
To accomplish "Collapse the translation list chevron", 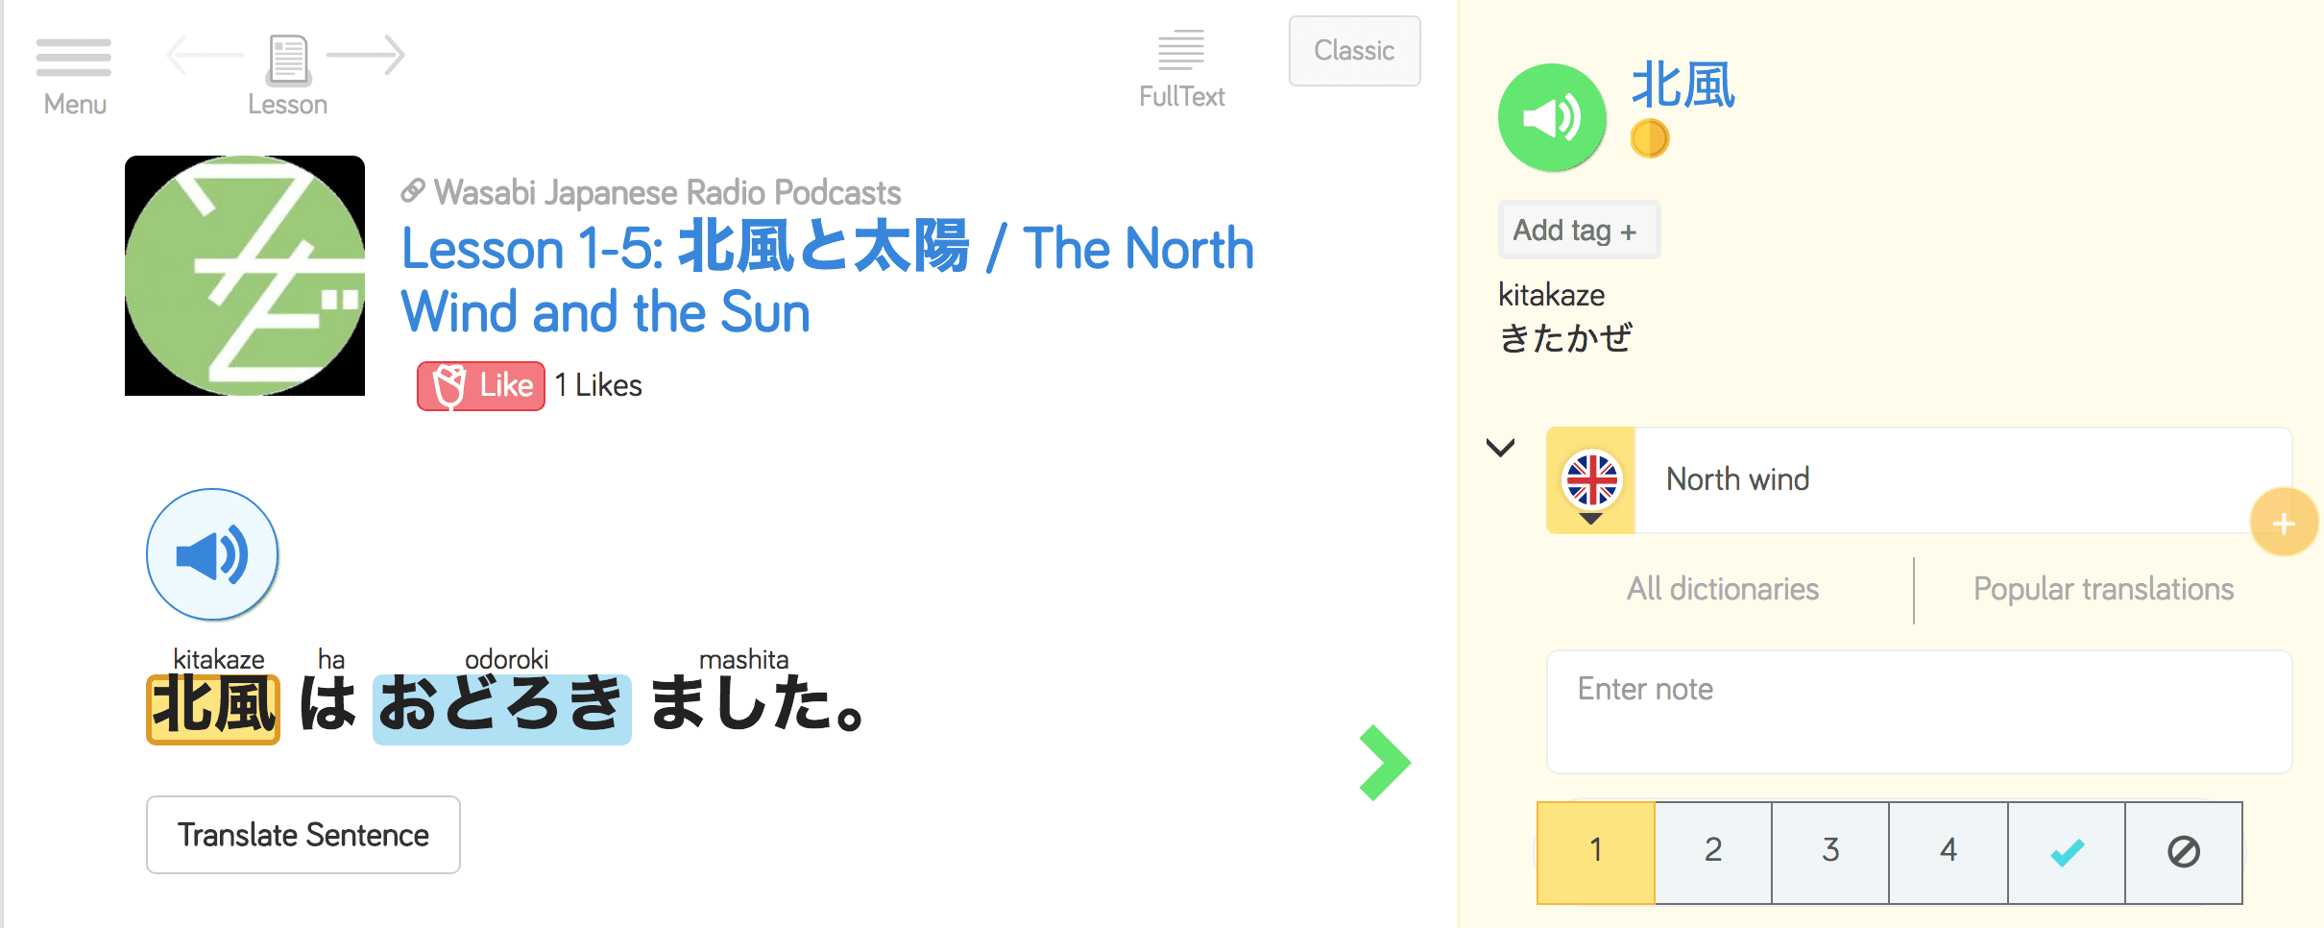I will tap(1500, 448).
